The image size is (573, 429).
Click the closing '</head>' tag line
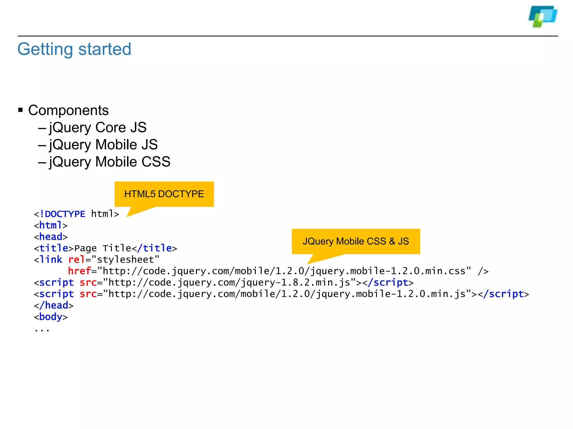pyautogui.click(x=54, y=306)
